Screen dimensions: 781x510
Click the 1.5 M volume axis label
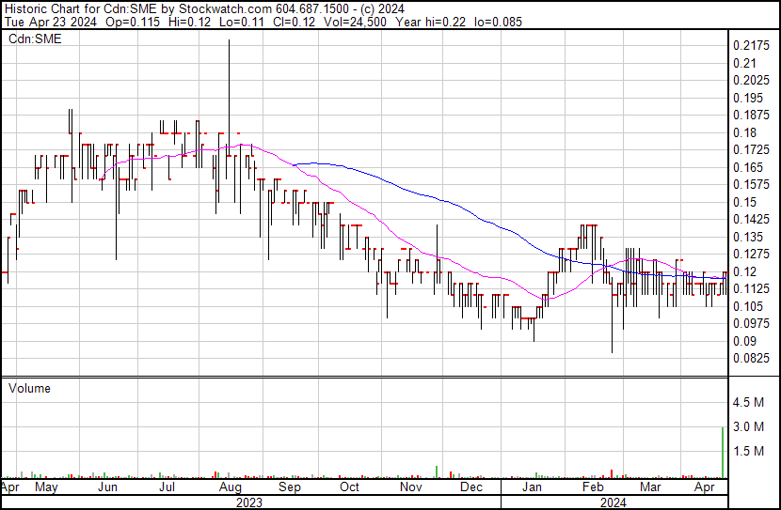748,451
